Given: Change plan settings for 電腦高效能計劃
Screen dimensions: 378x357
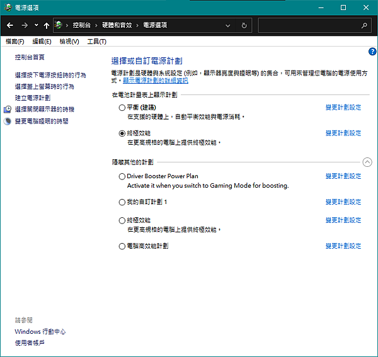Looking at the screenshot, I should click(x=343, y=246).
